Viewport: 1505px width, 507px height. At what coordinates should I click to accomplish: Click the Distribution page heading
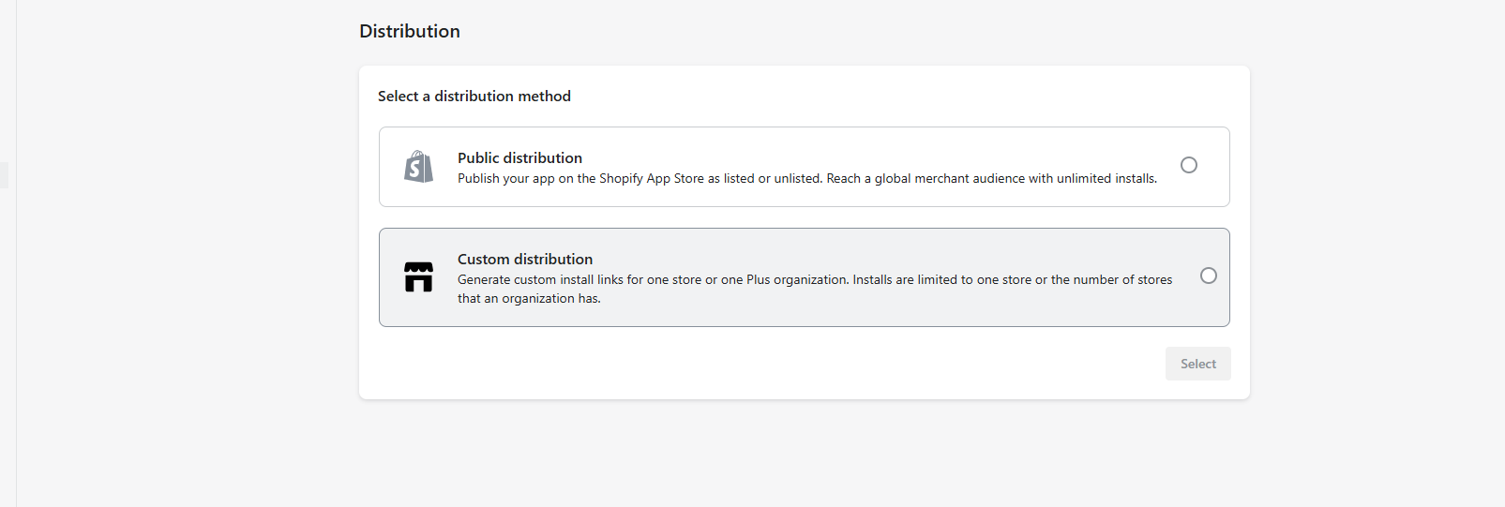click(409, 31)
